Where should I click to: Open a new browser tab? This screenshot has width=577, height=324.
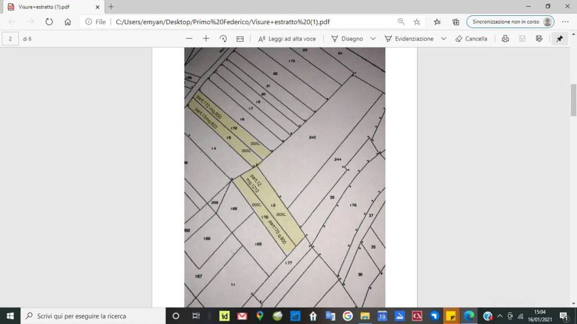pos(111,7)
